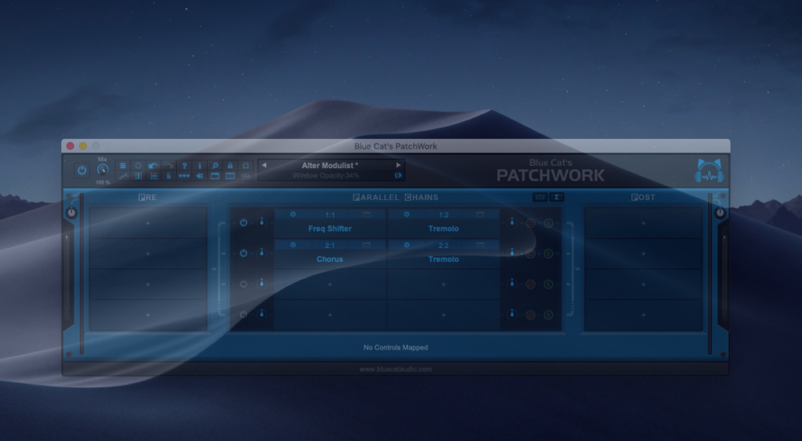Click the chain link toolbar icon

[x=245, y=176]
